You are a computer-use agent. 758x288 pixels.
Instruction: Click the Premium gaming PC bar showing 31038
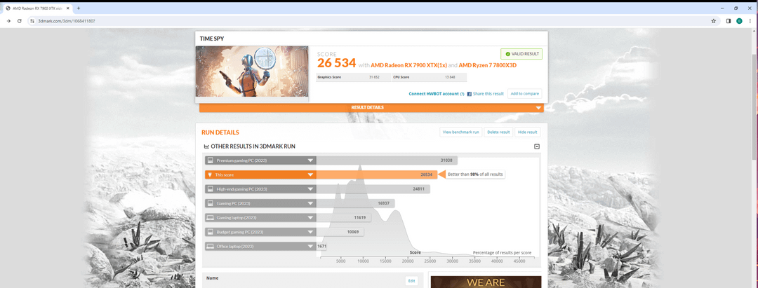[387, 160]
